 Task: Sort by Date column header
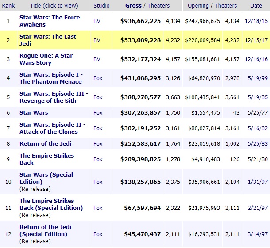click(x=255, y=6)
